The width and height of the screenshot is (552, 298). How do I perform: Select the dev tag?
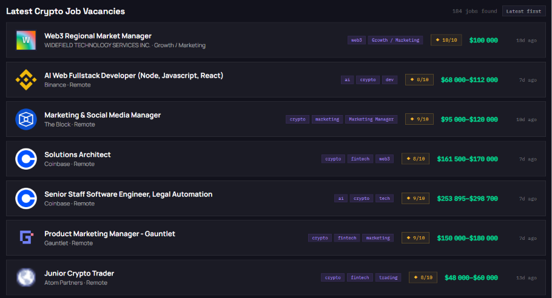pyautogui.click(x=389, y=80)
